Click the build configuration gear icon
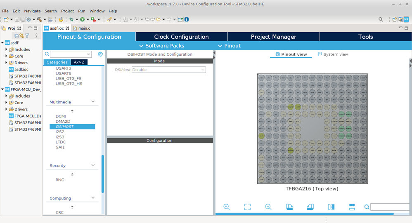This screenshot has height=223, width=412. pos(28,19)
